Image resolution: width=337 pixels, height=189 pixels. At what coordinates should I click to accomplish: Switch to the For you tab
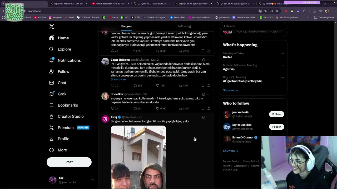[126, 26]
